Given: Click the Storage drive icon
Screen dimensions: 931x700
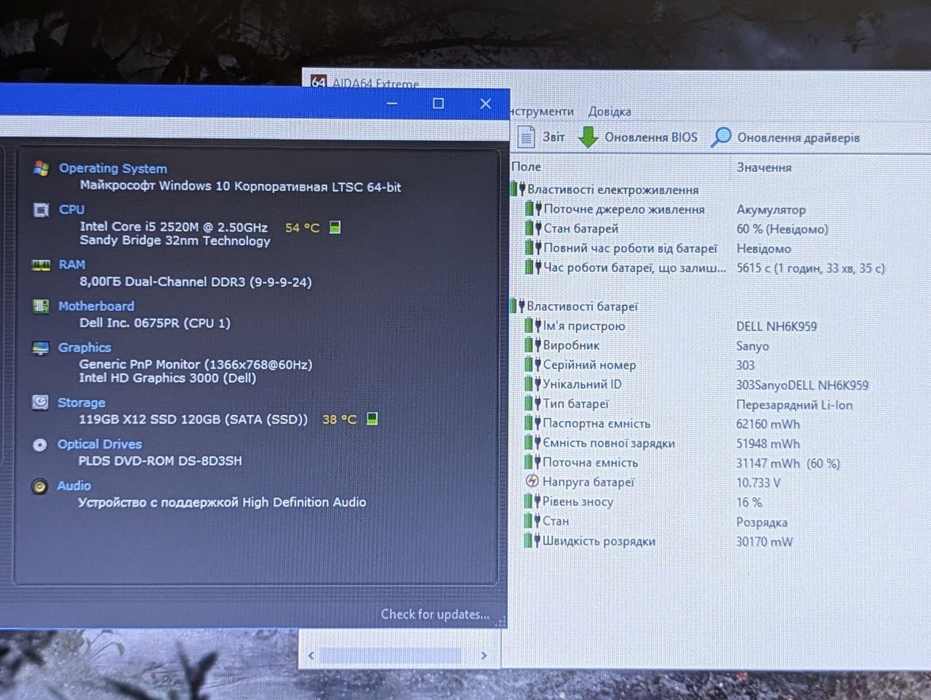Looking at the screenshot, I should tap(41, 402).
